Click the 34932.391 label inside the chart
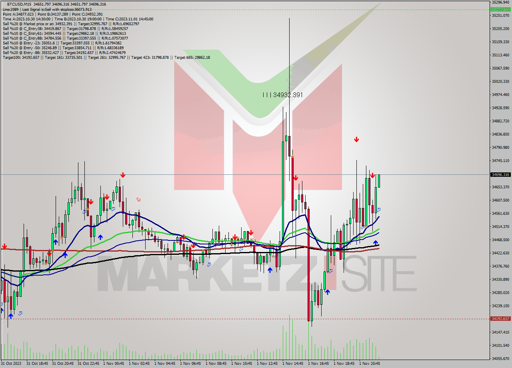Screen dimensions: 512x368 pyautogui.click(x=282, y=95)
